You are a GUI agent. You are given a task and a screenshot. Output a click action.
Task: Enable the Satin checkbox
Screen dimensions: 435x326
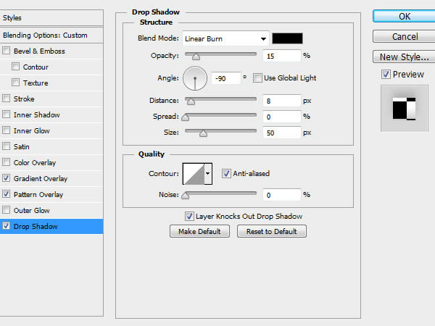coord(6,146)
